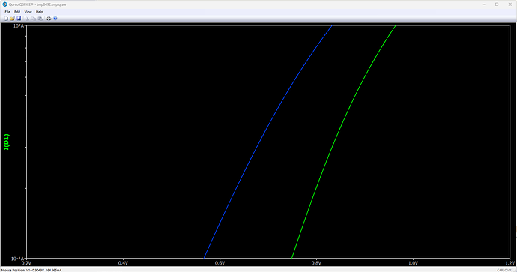Viewport: 517px width, 272px height.
Task: Maximize the QSPICE window
Action: [x=497, y=4]
